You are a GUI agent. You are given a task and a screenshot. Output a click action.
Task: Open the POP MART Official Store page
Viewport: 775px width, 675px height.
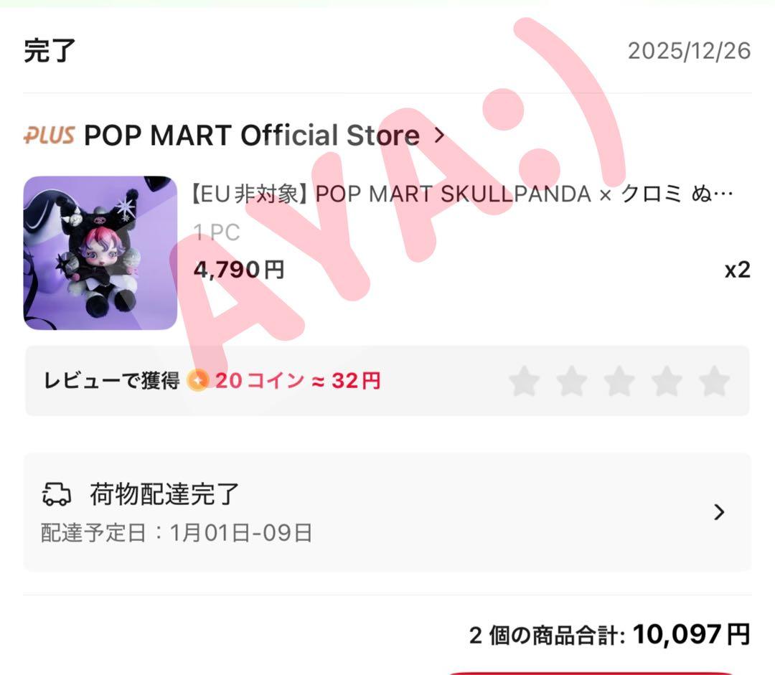(x=252, y=135)
